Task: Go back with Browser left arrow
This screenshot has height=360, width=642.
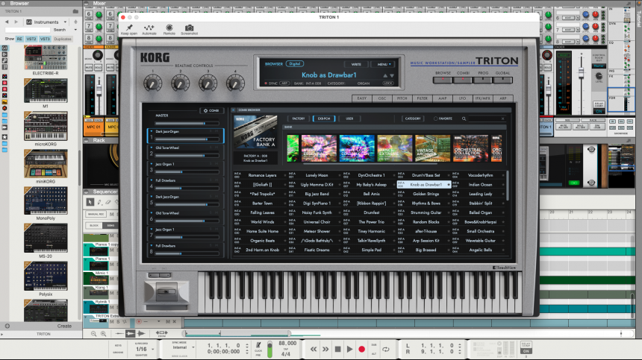Action: [x=7, y=22]
